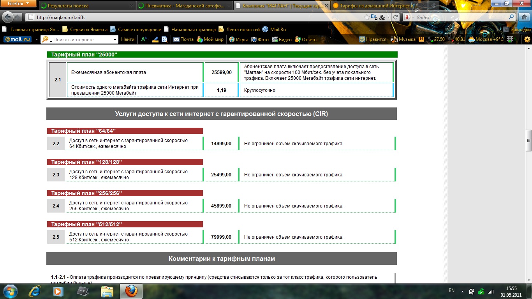532x299 pixels.
Task: Check Москва weather widget in toolbar
Action: [486, 39]
